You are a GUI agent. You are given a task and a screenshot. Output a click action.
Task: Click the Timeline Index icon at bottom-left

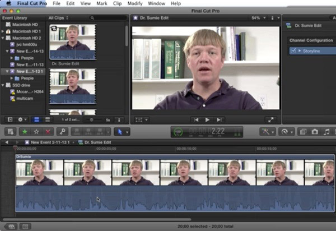12,227
